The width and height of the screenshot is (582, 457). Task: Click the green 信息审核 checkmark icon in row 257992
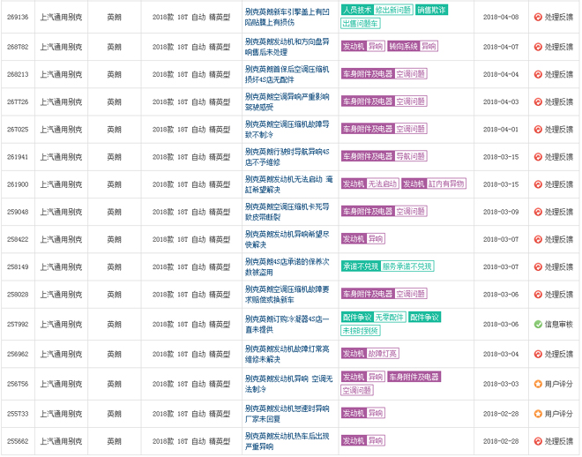(x=538, y=324)
